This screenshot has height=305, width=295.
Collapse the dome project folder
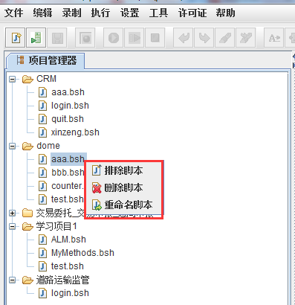click(x=12, y=147)
